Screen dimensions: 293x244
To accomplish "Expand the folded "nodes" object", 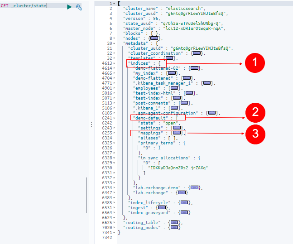I will pyautogui.click(x=114, y=38).
